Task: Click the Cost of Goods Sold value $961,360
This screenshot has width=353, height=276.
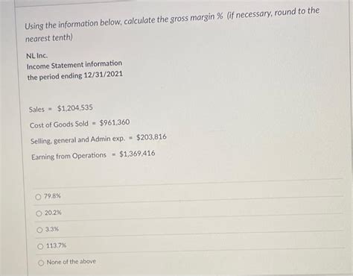Action: 115,122
